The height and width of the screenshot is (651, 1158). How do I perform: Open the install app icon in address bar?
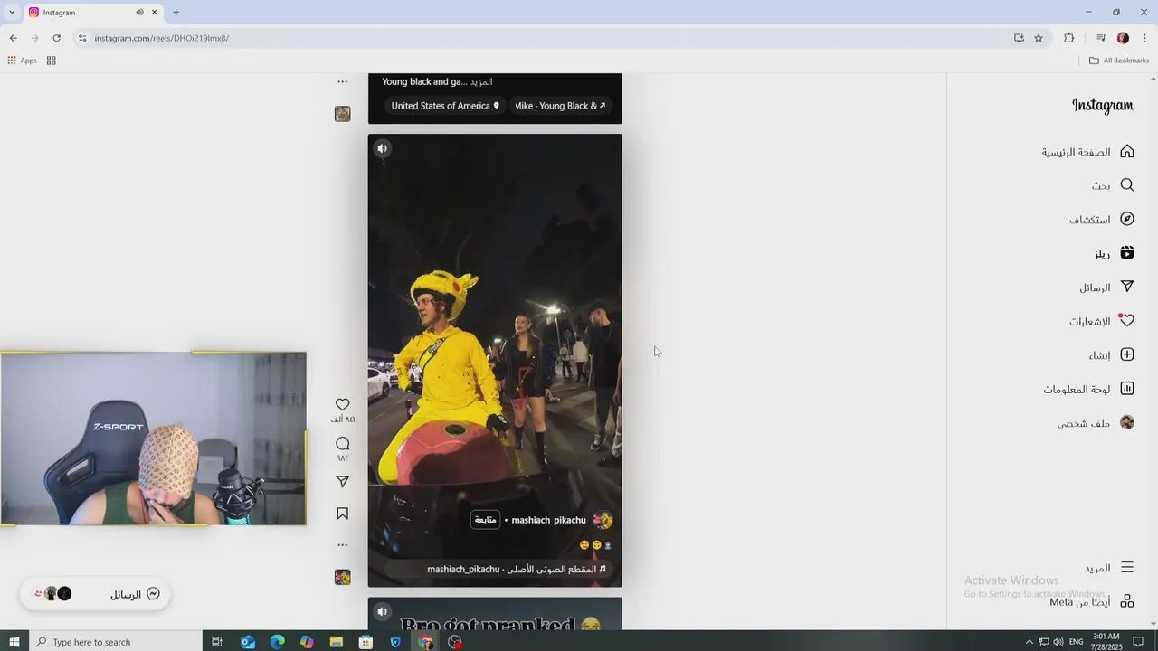(1019, 38)
